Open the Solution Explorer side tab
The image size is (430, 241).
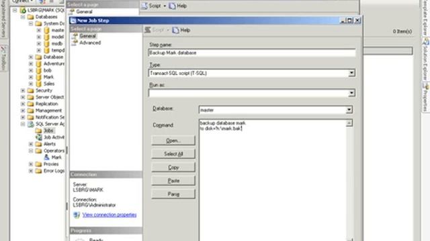point(425,60)
